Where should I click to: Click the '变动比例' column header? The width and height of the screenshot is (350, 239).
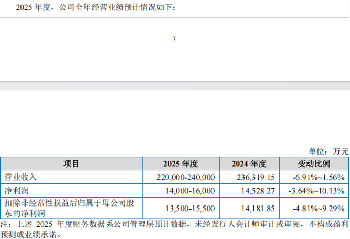pos(315,164)
